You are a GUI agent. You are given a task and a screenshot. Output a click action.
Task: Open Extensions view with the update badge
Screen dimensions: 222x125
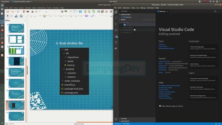pyautogui.click(x=116, y=36)
